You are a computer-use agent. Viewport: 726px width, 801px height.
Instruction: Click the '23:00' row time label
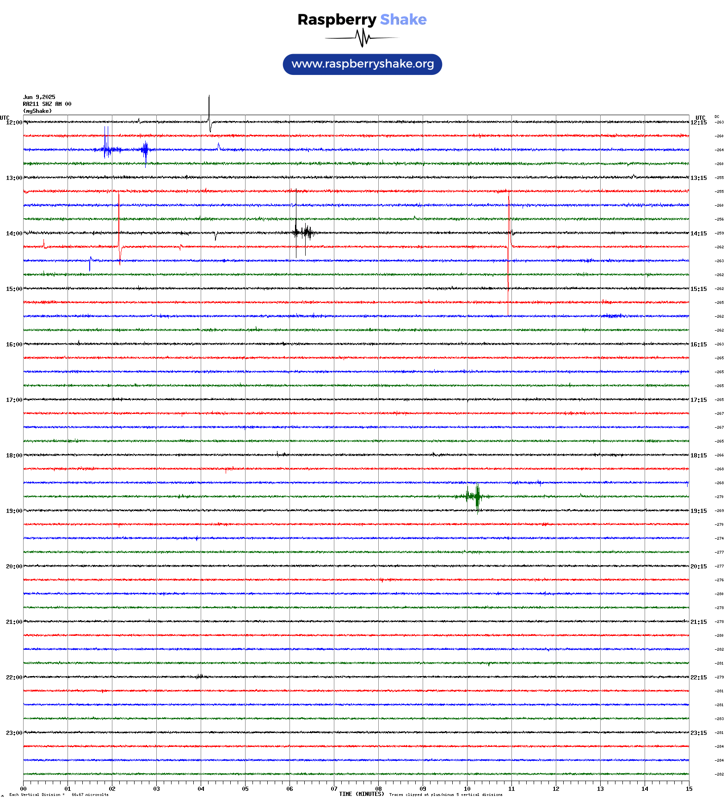click(14, 733)
